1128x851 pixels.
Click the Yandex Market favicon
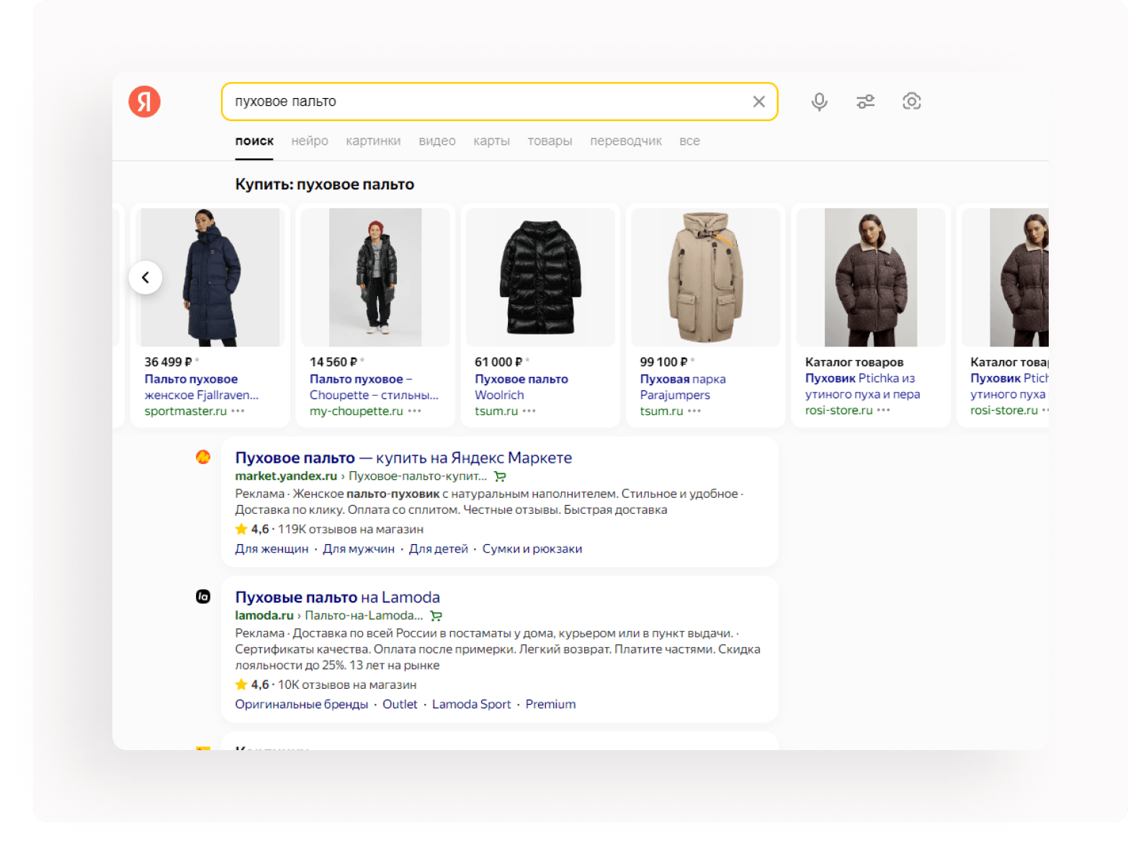203,457
